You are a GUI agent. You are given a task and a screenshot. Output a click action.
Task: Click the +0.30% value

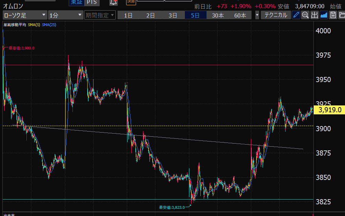[265, 7]
